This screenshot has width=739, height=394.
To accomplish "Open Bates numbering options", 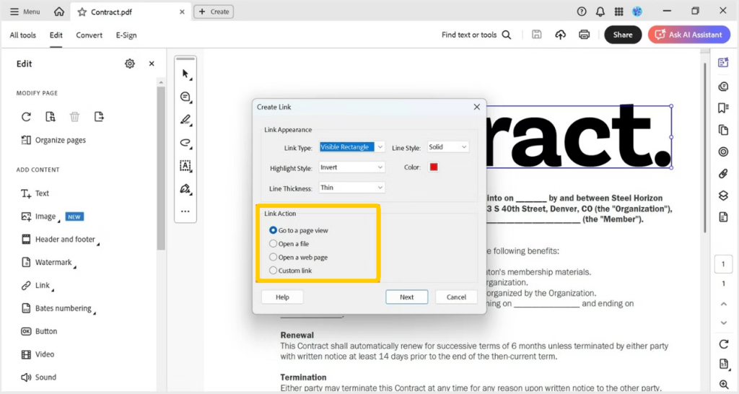I will (58, 308).
